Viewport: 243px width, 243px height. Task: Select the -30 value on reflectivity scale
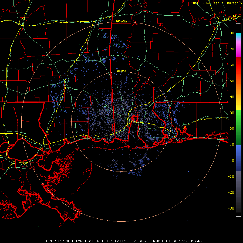point(231,208)
